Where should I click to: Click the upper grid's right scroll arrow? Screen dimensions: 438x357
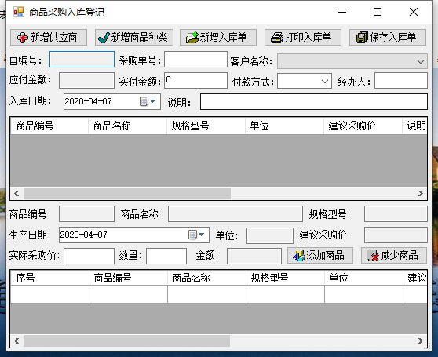tap(421, 194)
